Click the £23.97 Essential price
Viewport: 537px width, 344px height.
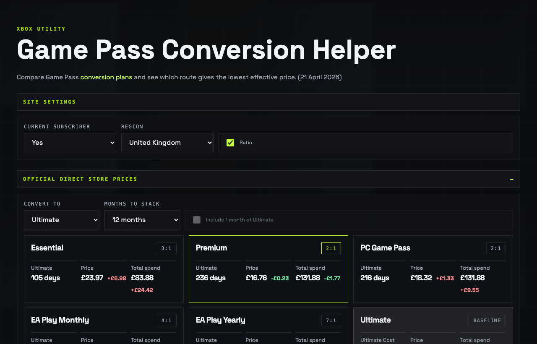click(x=92, y=278)
